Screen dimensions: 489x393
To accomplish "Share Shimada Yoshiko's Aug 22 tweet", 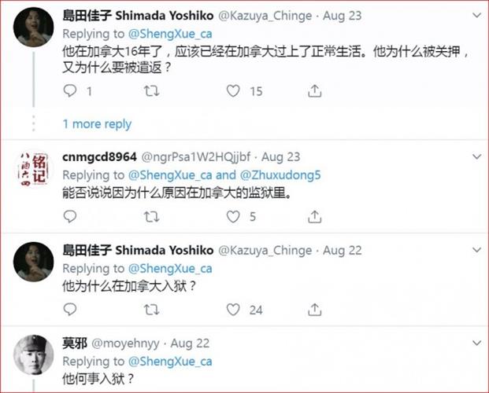I will point(314,310).
